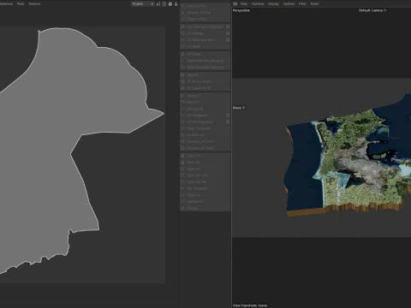The height and width of the screenshot is (308, 411).
Task: Open the options gear for UV Straighten
Action: coord(228,115)
